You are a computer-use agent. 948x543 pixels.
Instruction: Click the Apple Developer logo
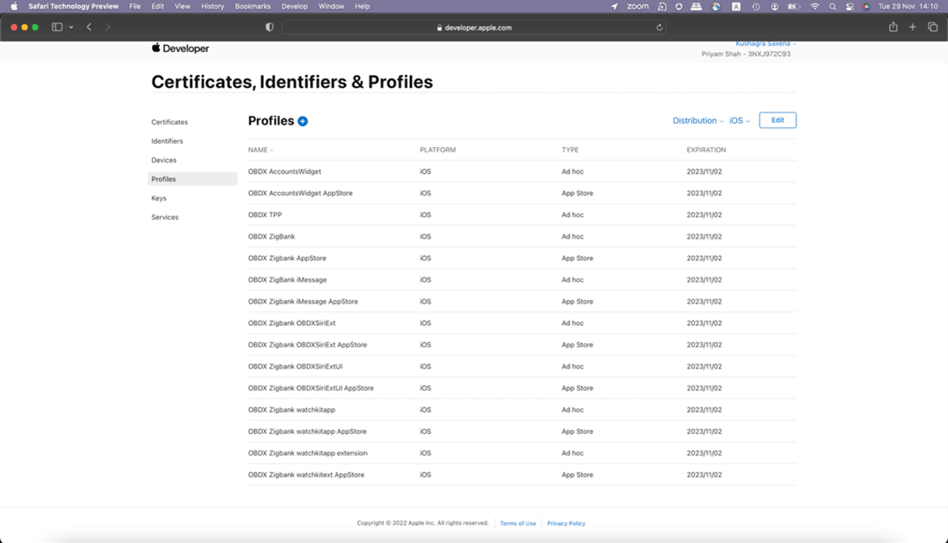[180, 48]
